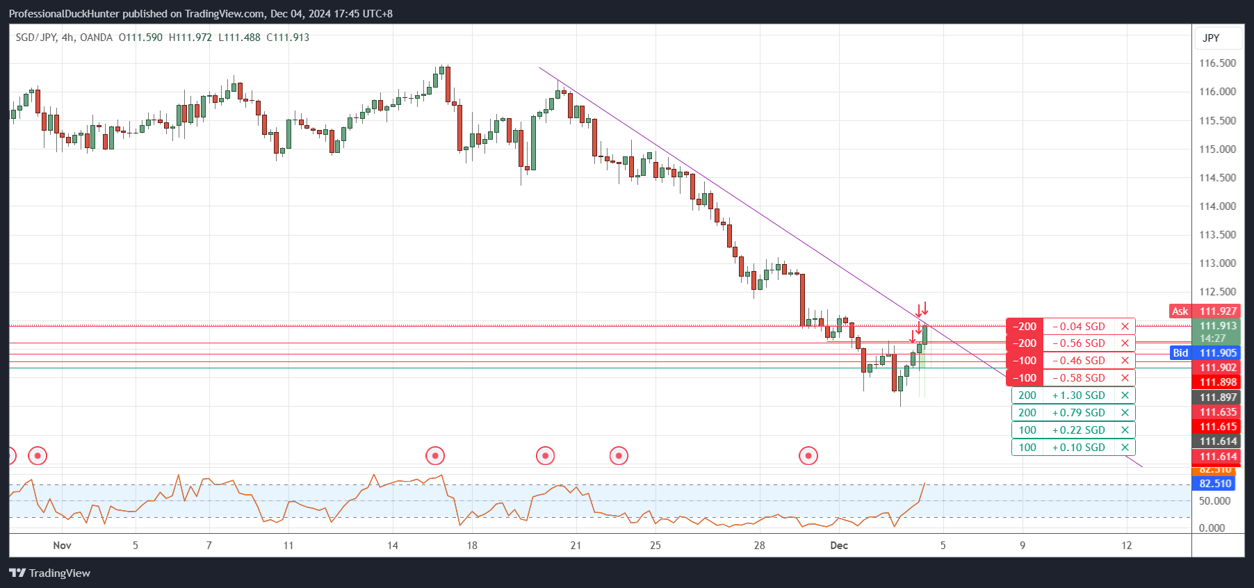The width and height of the screenshot is (1254, 588).
Task: Close the -200 position showing -0.56 SGD
Action: [x=1125, y=343]
